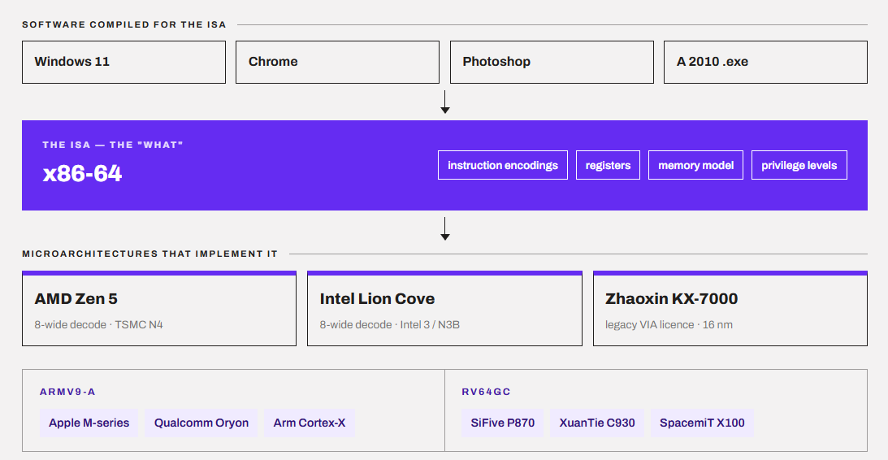Click 'Microarchitectures that implement it' heading
Viewport: 888px width, 460px height.
pos(150,254)
